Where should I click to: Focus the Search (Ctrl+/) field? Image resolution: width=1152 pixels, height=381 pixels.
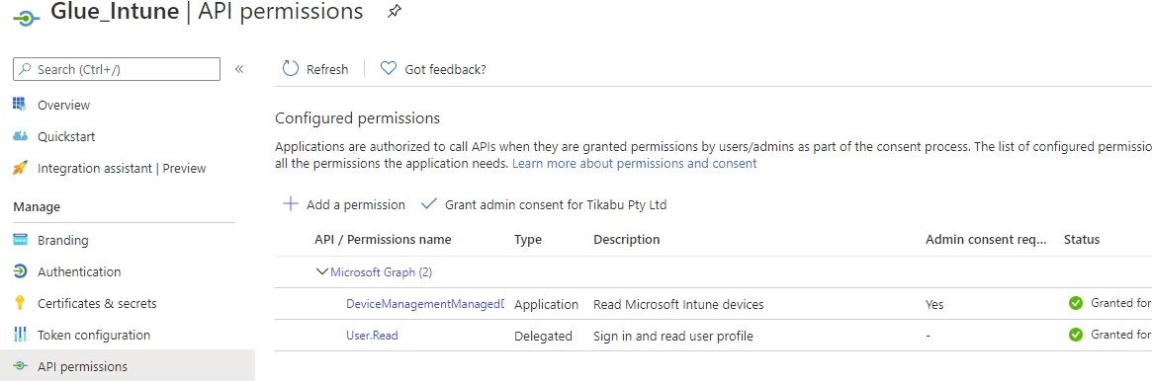[x=117, y=69]
